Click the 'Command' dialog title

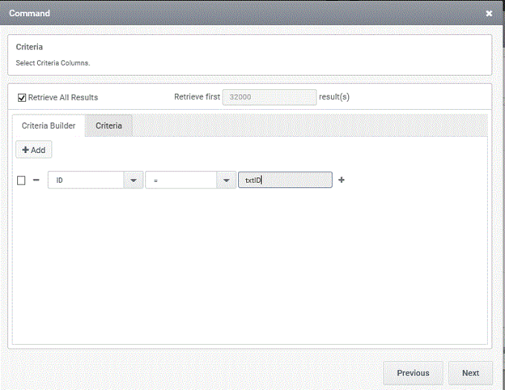click(x=29, y=13)
